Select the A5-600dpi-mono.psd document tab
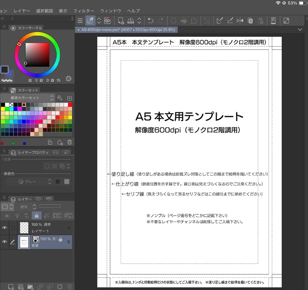This screenshot has width=308, height=290. tap(126, 30)
